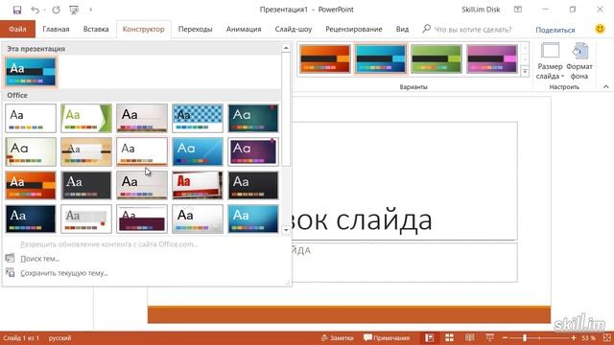Apply the orange banded theme
Viewport: 614px width, 345px height.
tap(31, 185)
